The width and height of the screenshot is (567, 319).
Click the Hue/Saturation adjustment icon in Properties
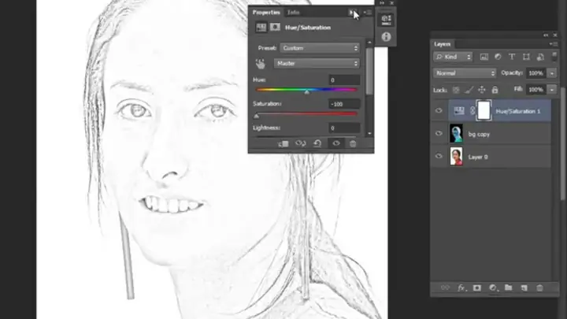(x=261, y=28)
